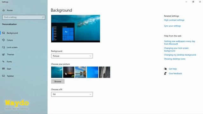This screenshot has width=203, height=114.
Task: Click the Taskbar icon in sidebar
Action: tap(3, 76)
